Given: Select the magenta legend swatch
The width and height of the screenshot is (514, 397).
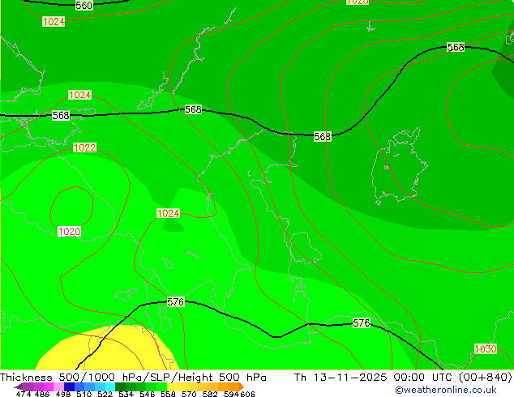Looking at the screenshot, I should tap(49, 386).
